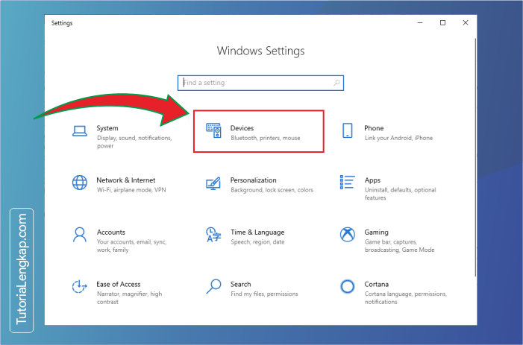
Task: Open the Phone settings title
Action: click(374, 128)
